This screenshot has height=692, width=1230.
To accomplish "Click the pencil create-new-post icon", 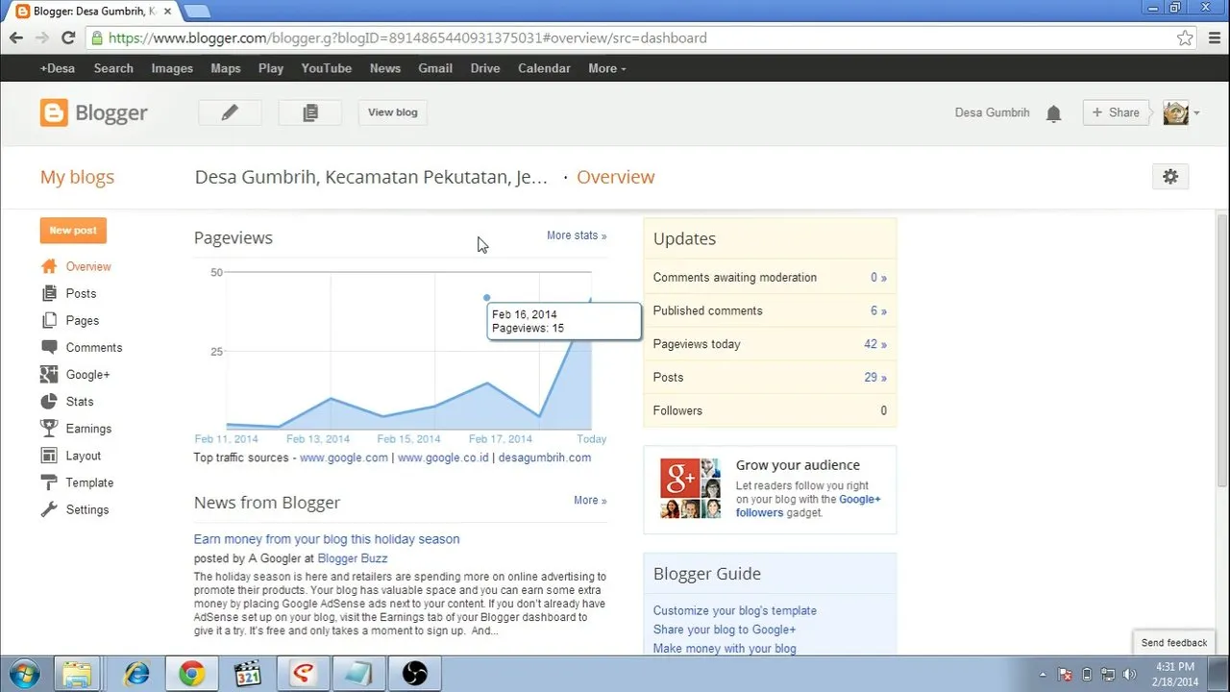I will coord(230,112).
